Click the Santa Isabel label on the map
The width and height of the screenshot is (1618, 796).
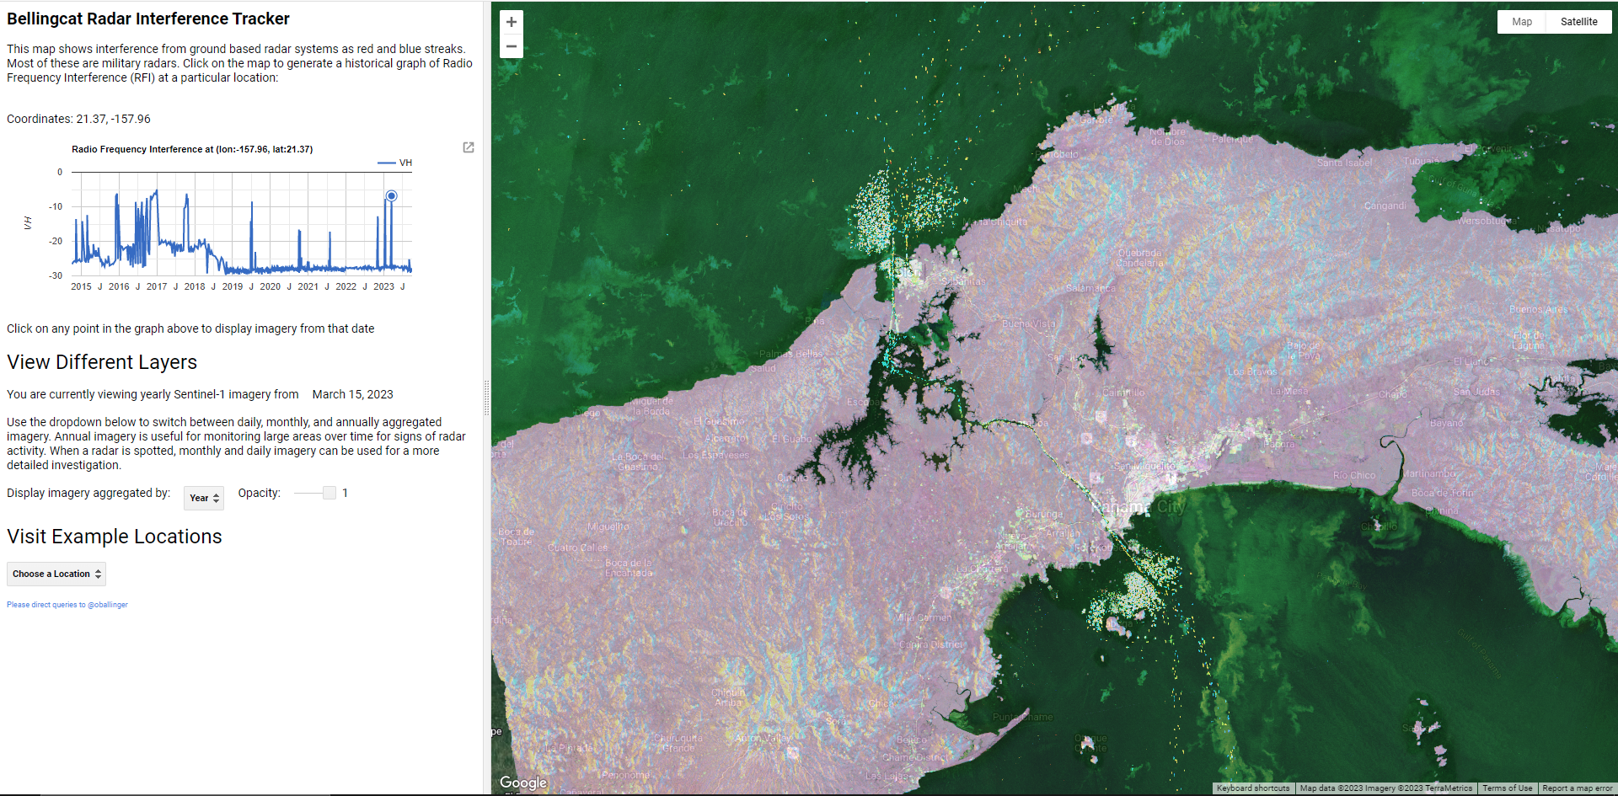[x=1344, y=163]
